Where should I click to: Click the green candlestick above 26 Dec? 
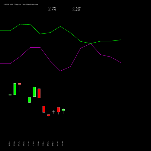63,110
